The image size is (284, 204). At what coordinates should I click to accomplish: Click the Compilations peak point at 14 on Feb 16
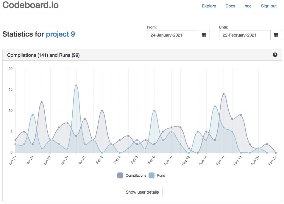tap(224, 94)
